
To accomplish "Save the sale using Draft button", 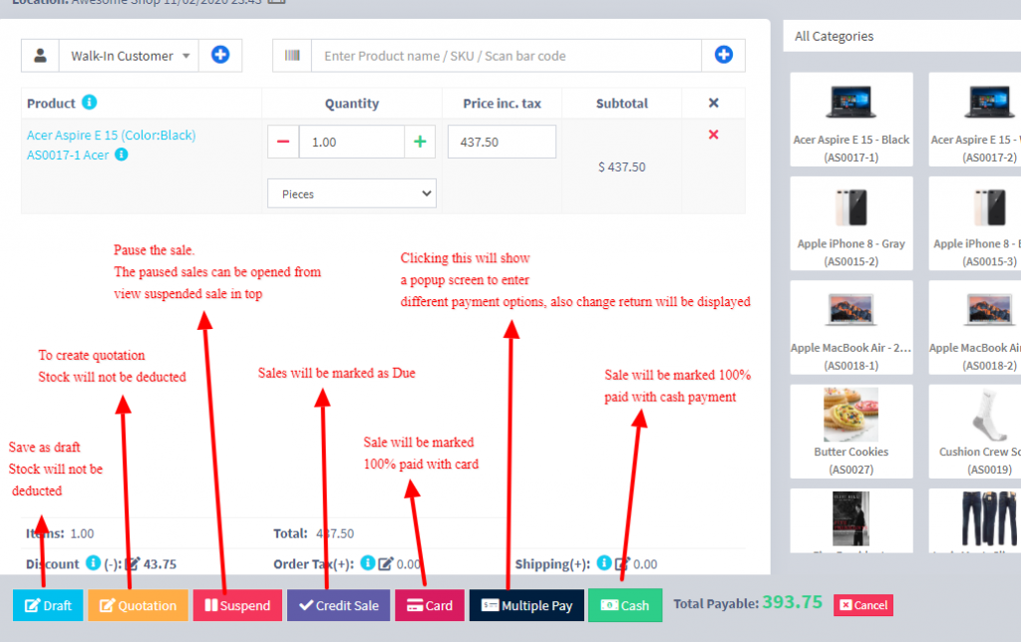I will [48, 605].
